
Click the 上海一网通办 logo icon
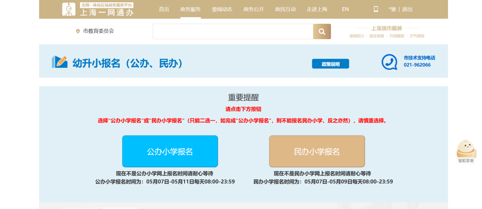pyautogui.click(x=69, y=9)
